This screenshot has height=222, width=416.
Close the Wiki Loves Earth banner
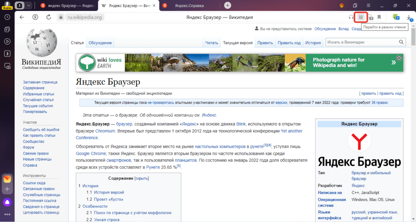pyautogui.click(x=399, y=58)
